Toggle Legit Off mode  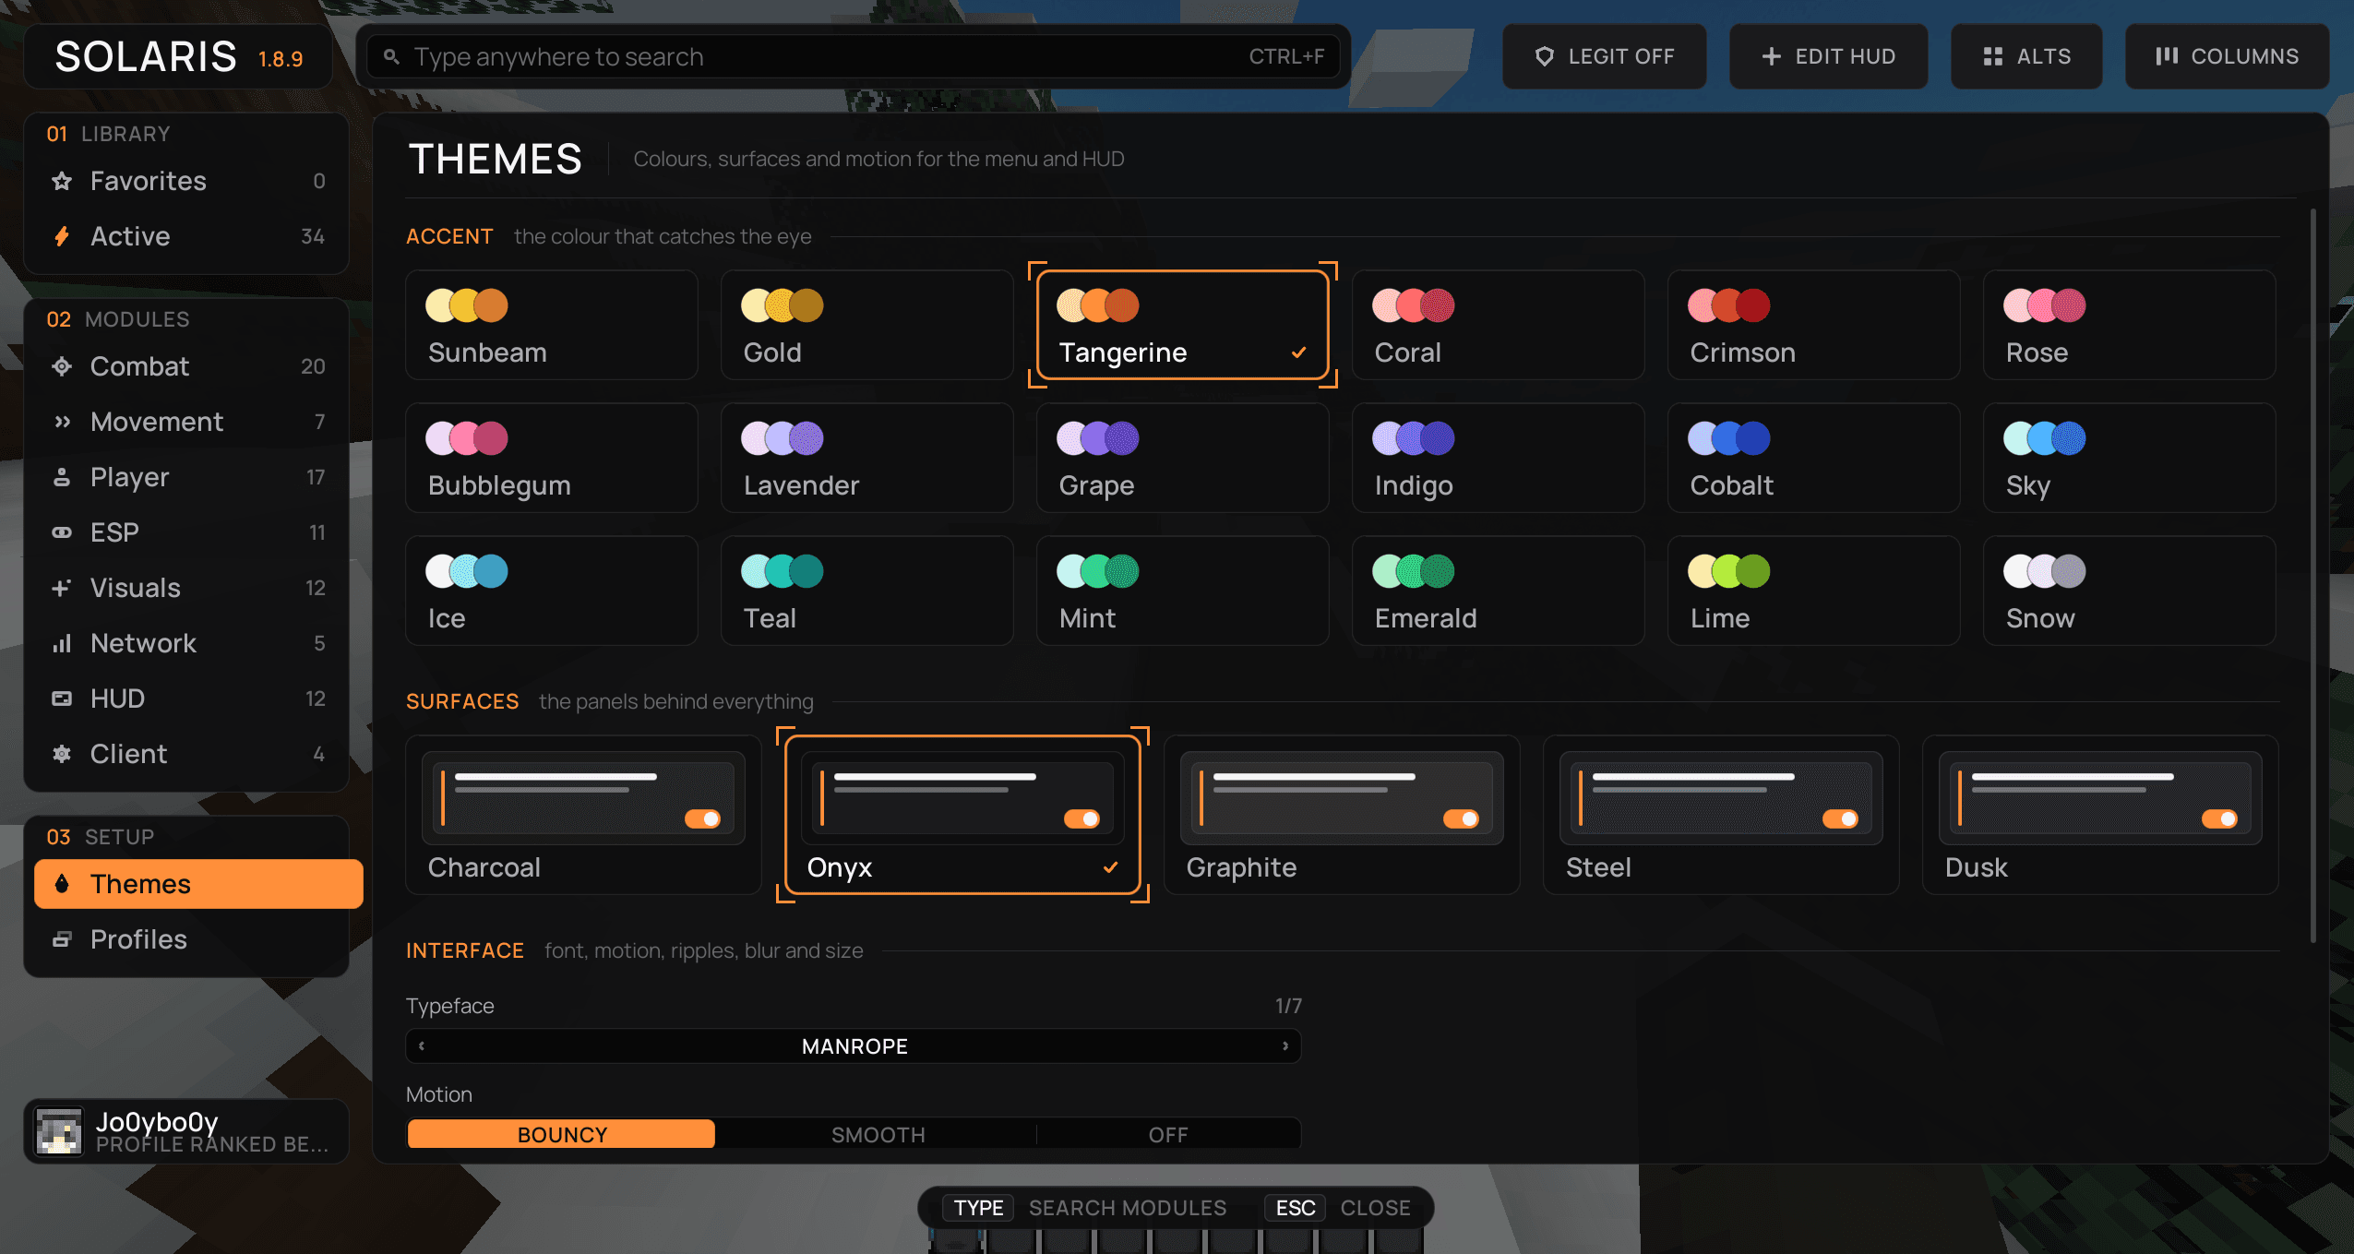[1604, 56]
